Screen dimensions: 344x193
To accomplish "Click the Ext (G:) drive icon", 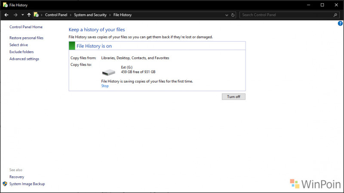I will [109, 72].
